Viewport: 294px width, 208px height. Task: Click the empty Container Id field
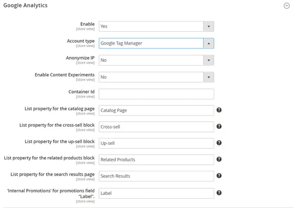pos(156,94)
